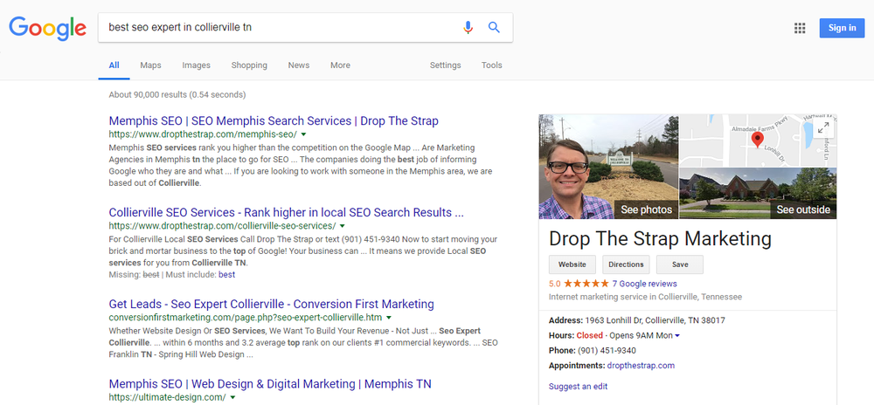Select the All tab

[114, 65]
